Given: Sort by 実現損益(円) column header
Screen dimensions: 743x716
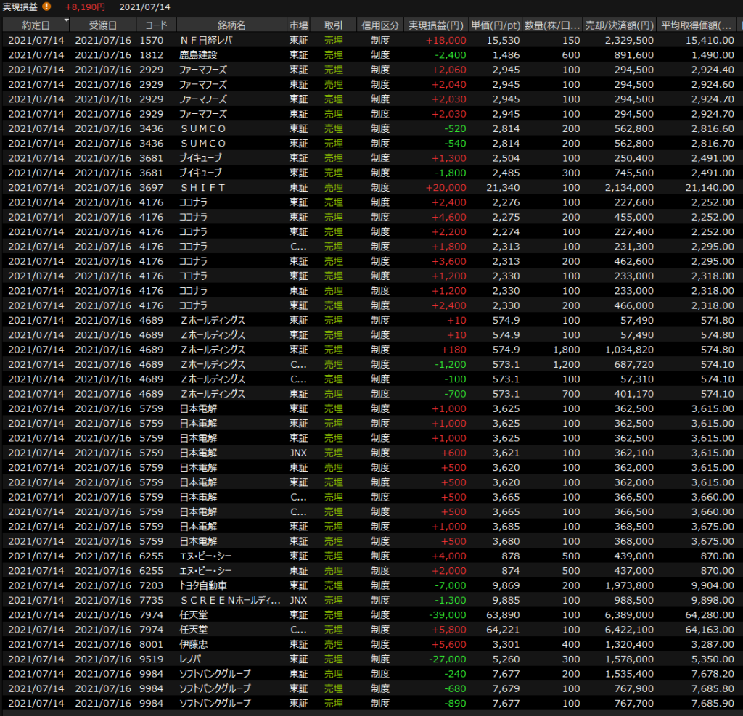Looking at the screenshot, I should click(x=435, y=25).
